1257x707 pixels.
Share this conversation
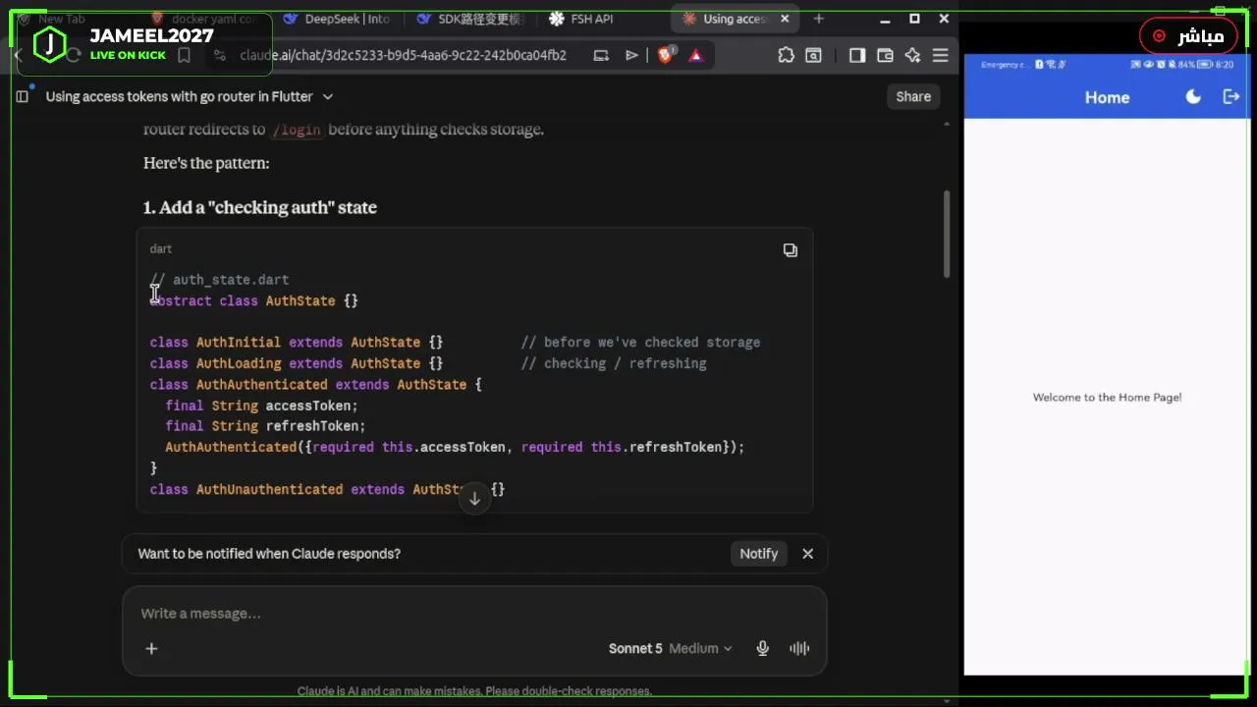tap(913, 96)
